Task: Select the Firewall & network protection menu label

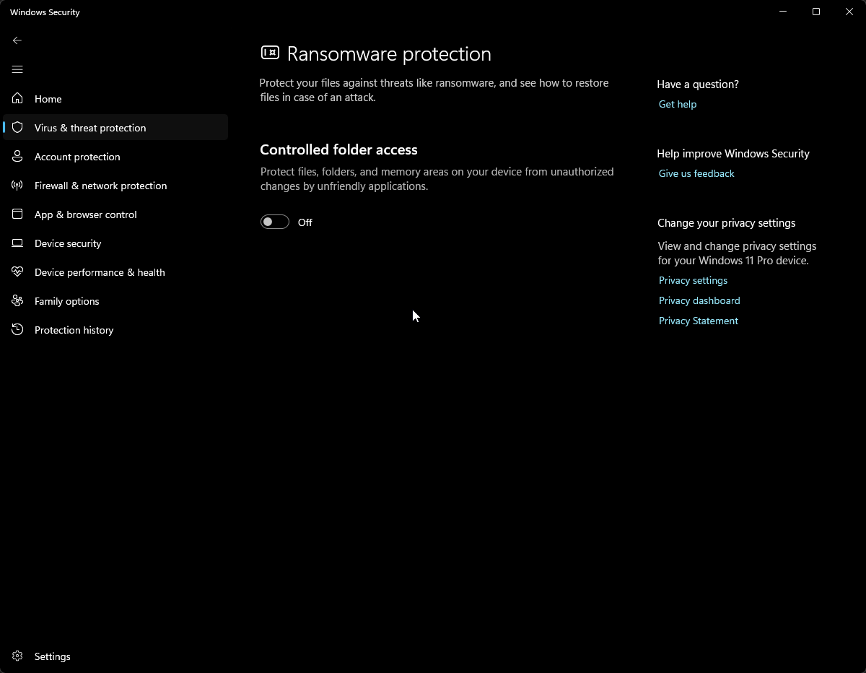Action: [100, 186]
